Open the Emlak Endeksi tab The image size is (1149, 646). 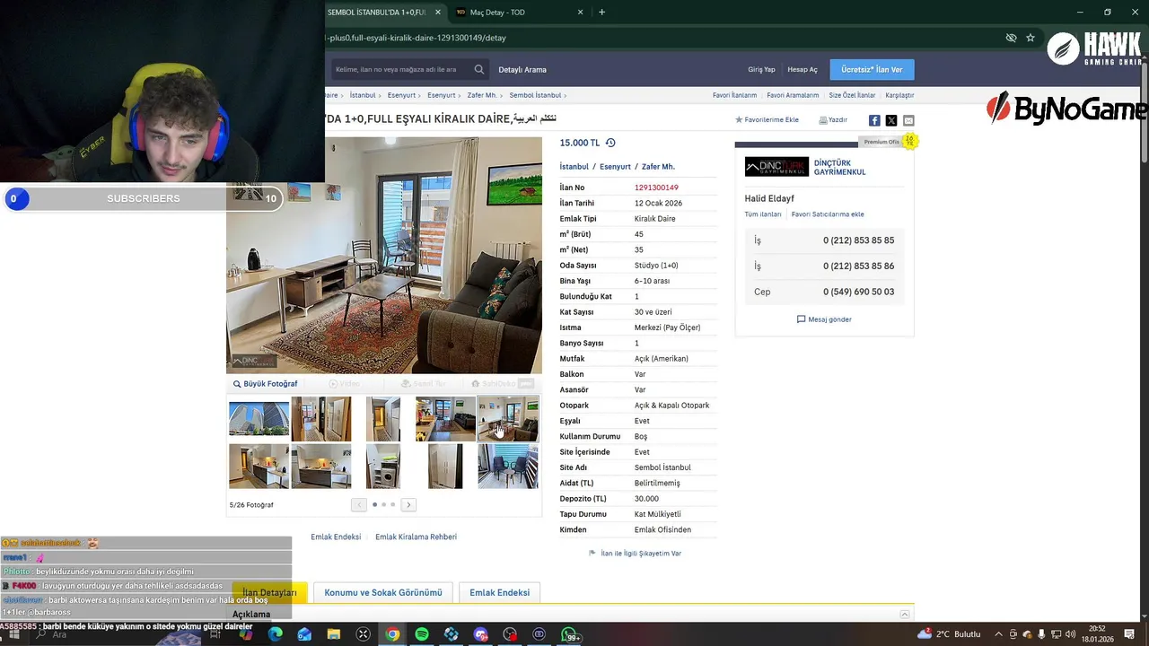(x=499, y=593)
